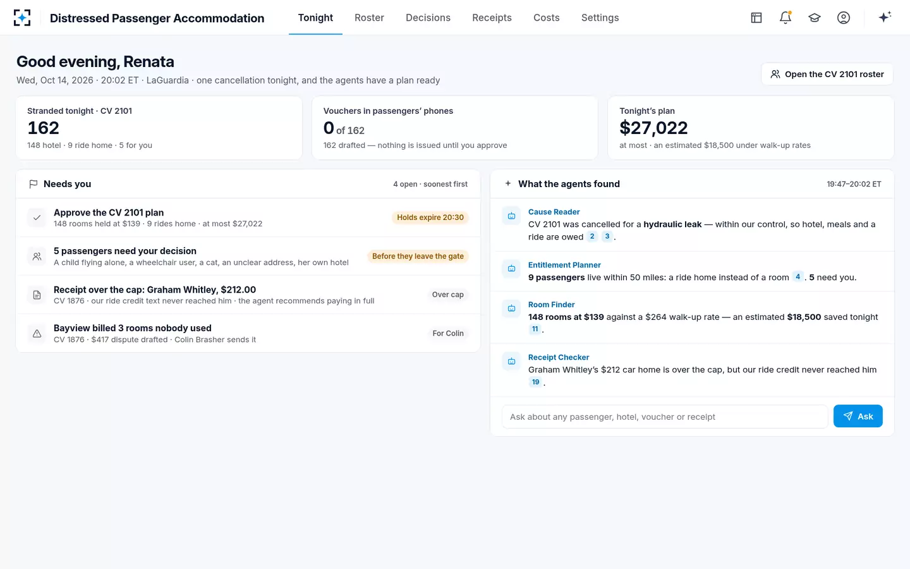Click the Holds expire 20:30 badge
The width and height of the screenshot is (910, 569).
point(430,217)
